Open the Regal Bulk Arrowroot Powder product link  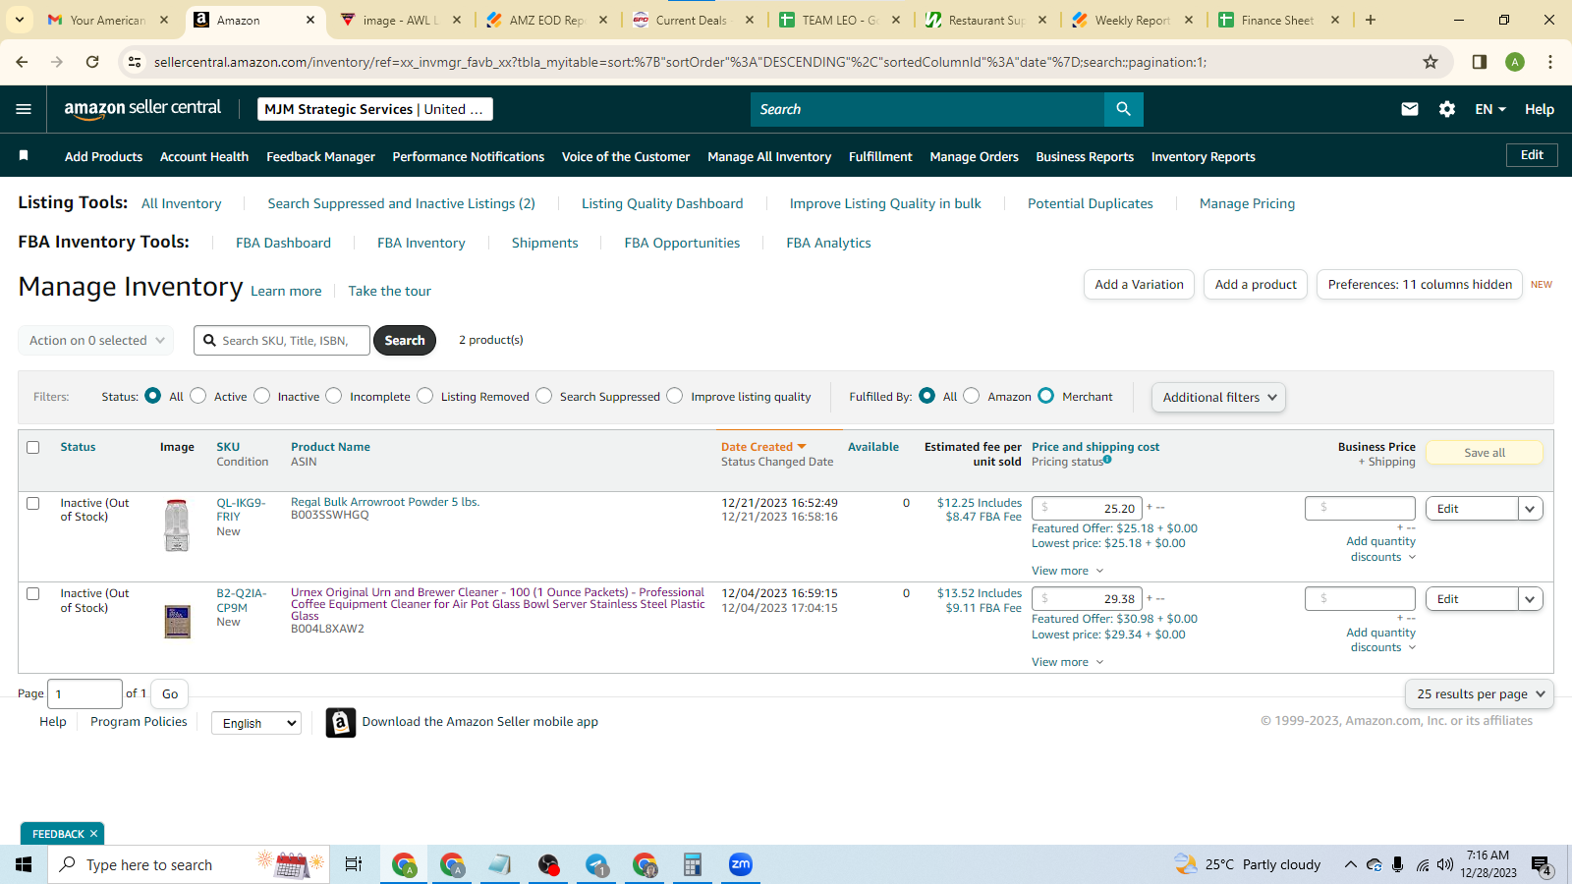click(x=385, y=502)
